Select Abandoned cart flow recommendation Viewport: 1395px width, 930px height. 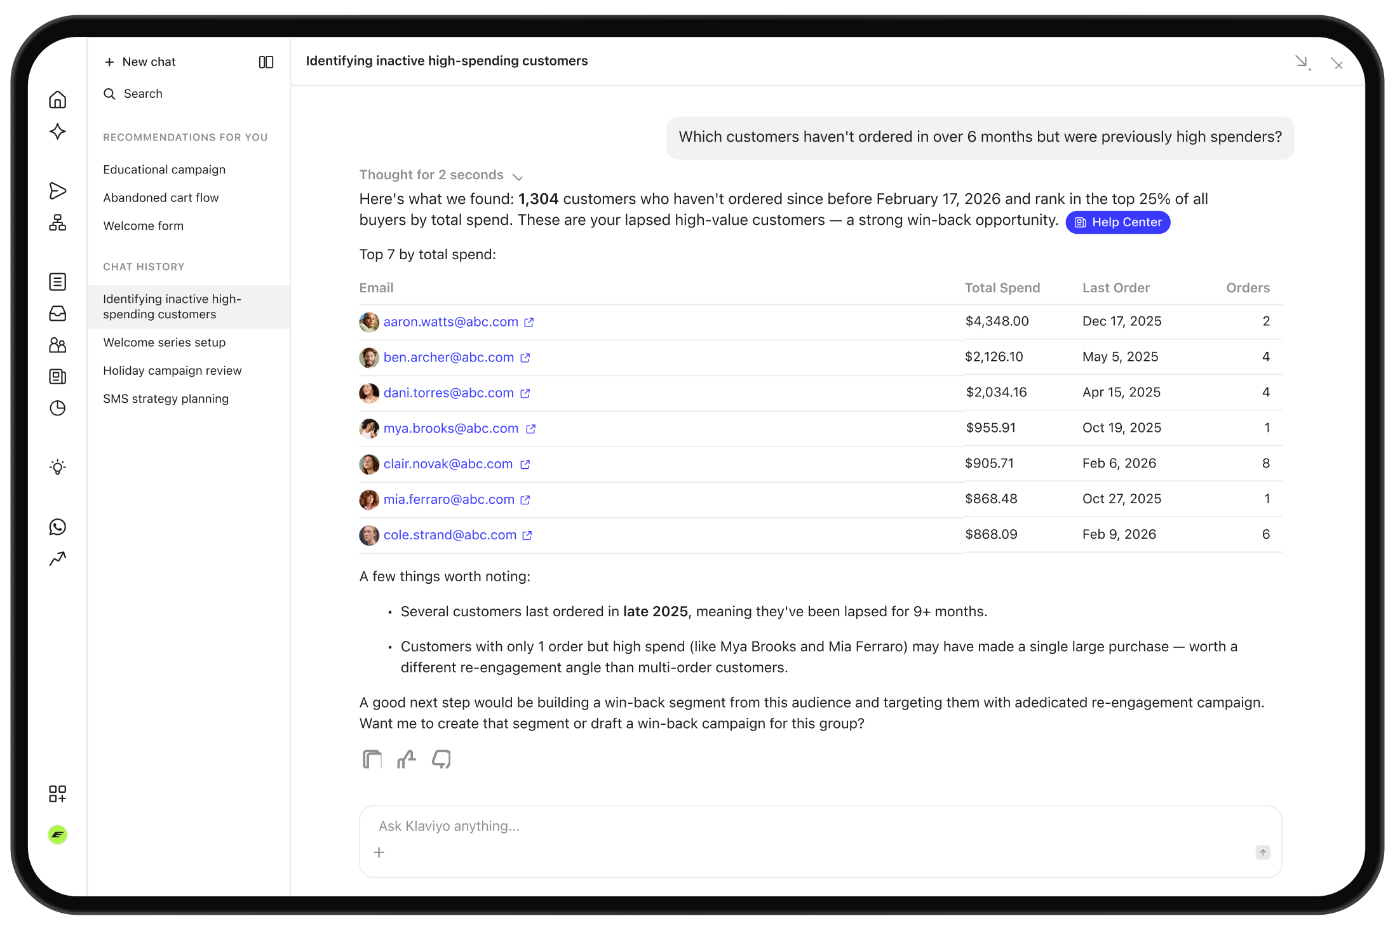161,198
